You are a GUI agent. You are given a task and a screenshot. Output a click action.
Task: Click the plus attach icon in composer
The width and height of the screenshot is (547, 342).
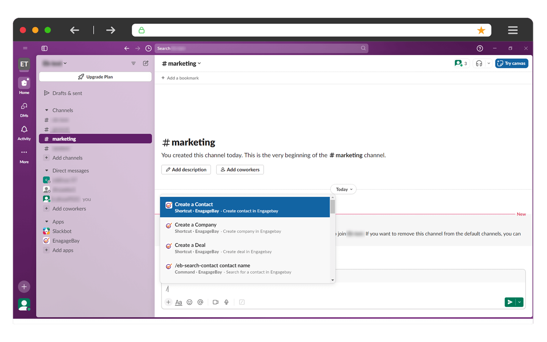click(x=168, y=302)
